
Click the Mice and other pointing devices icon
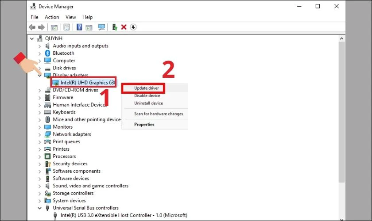click(48, 119)
